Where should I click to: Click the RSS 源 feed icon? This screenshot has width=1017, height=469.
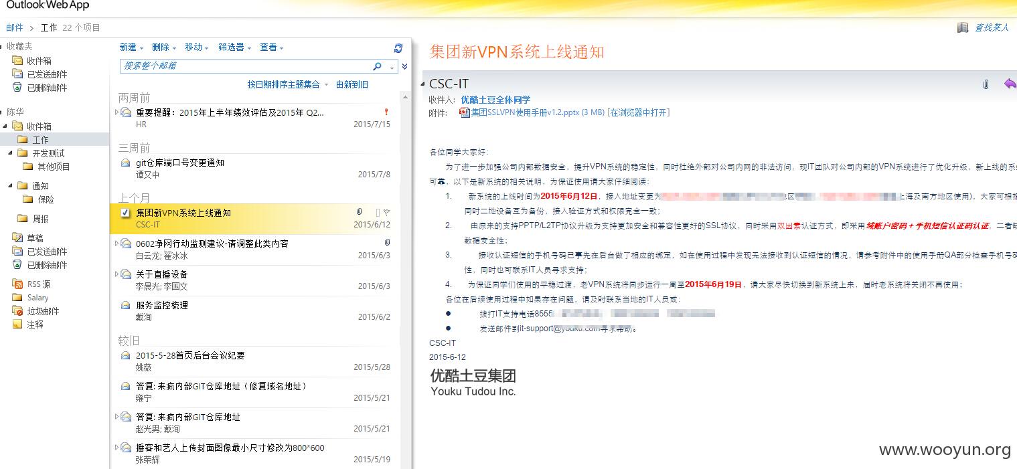[18, 284]
